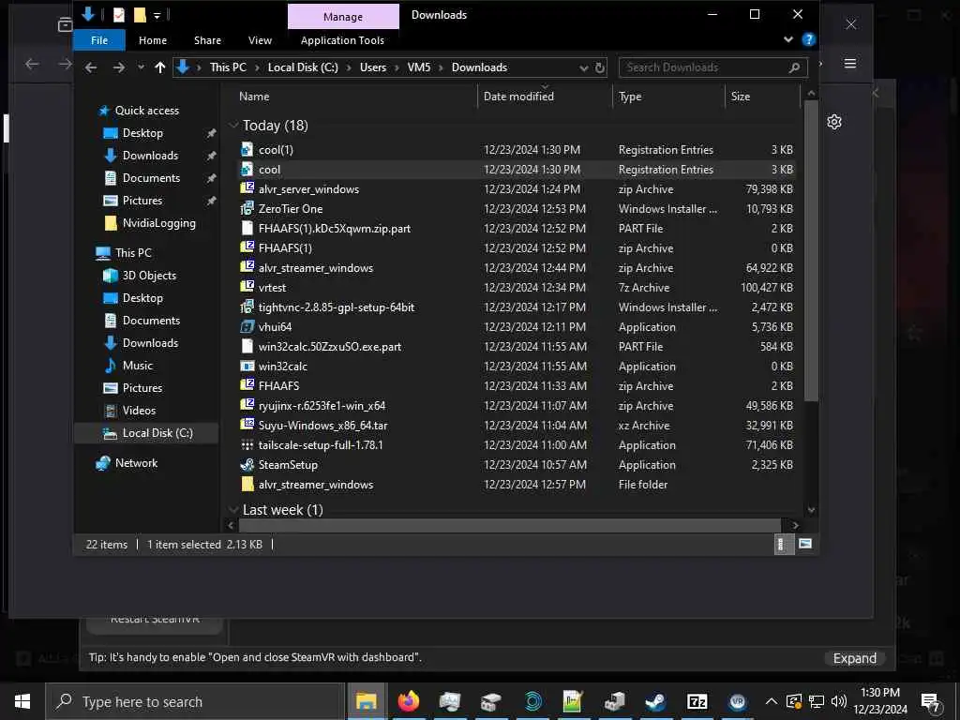The width and height of the screenshot is (960, 720).
Task: Select the Suyu-Windows xz archive icon
Action: pyautogui.click(x=247, y=425)
